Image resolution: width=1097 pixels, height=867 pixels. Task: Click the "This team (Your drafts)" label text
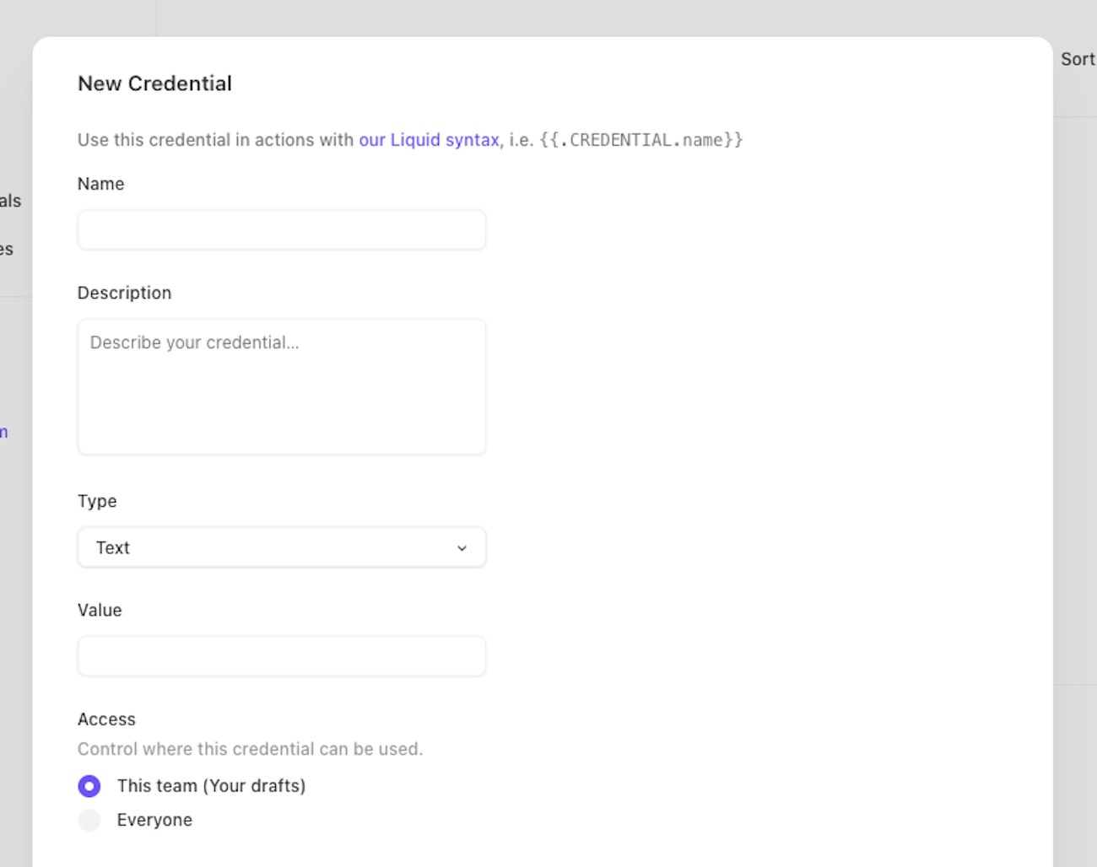click(211, 786)
